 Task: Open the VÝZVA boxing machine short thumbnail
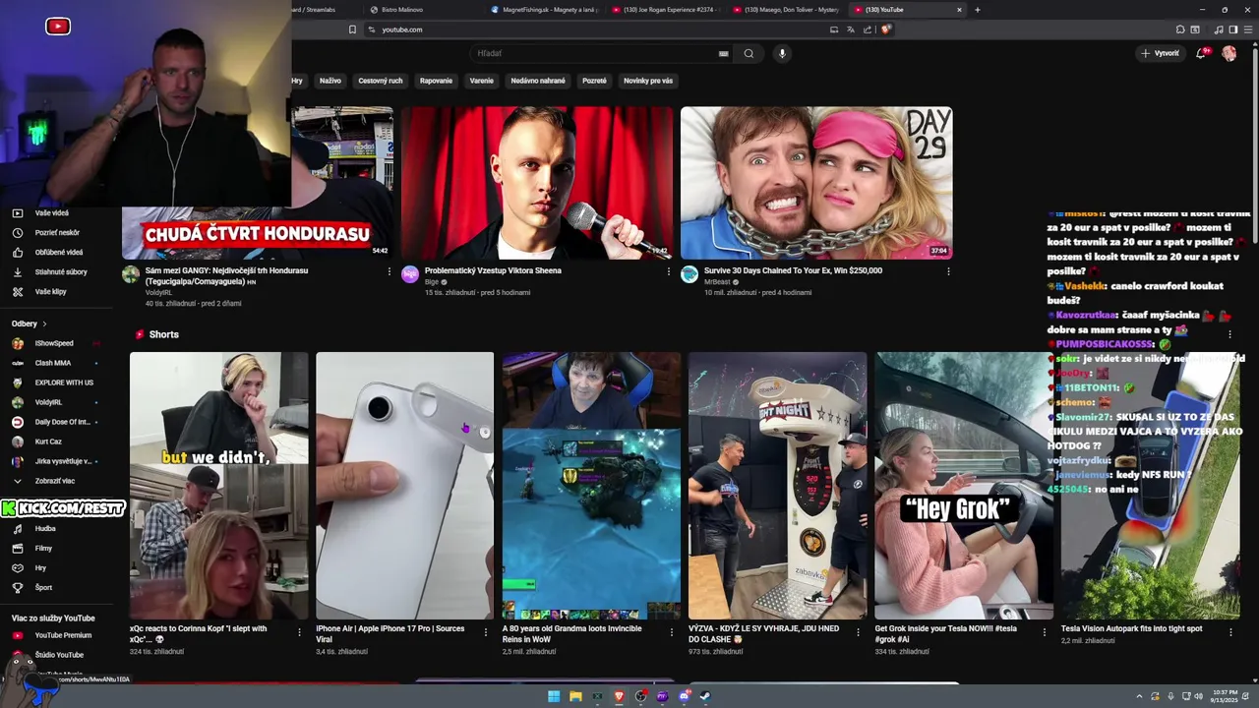point(777,486)
